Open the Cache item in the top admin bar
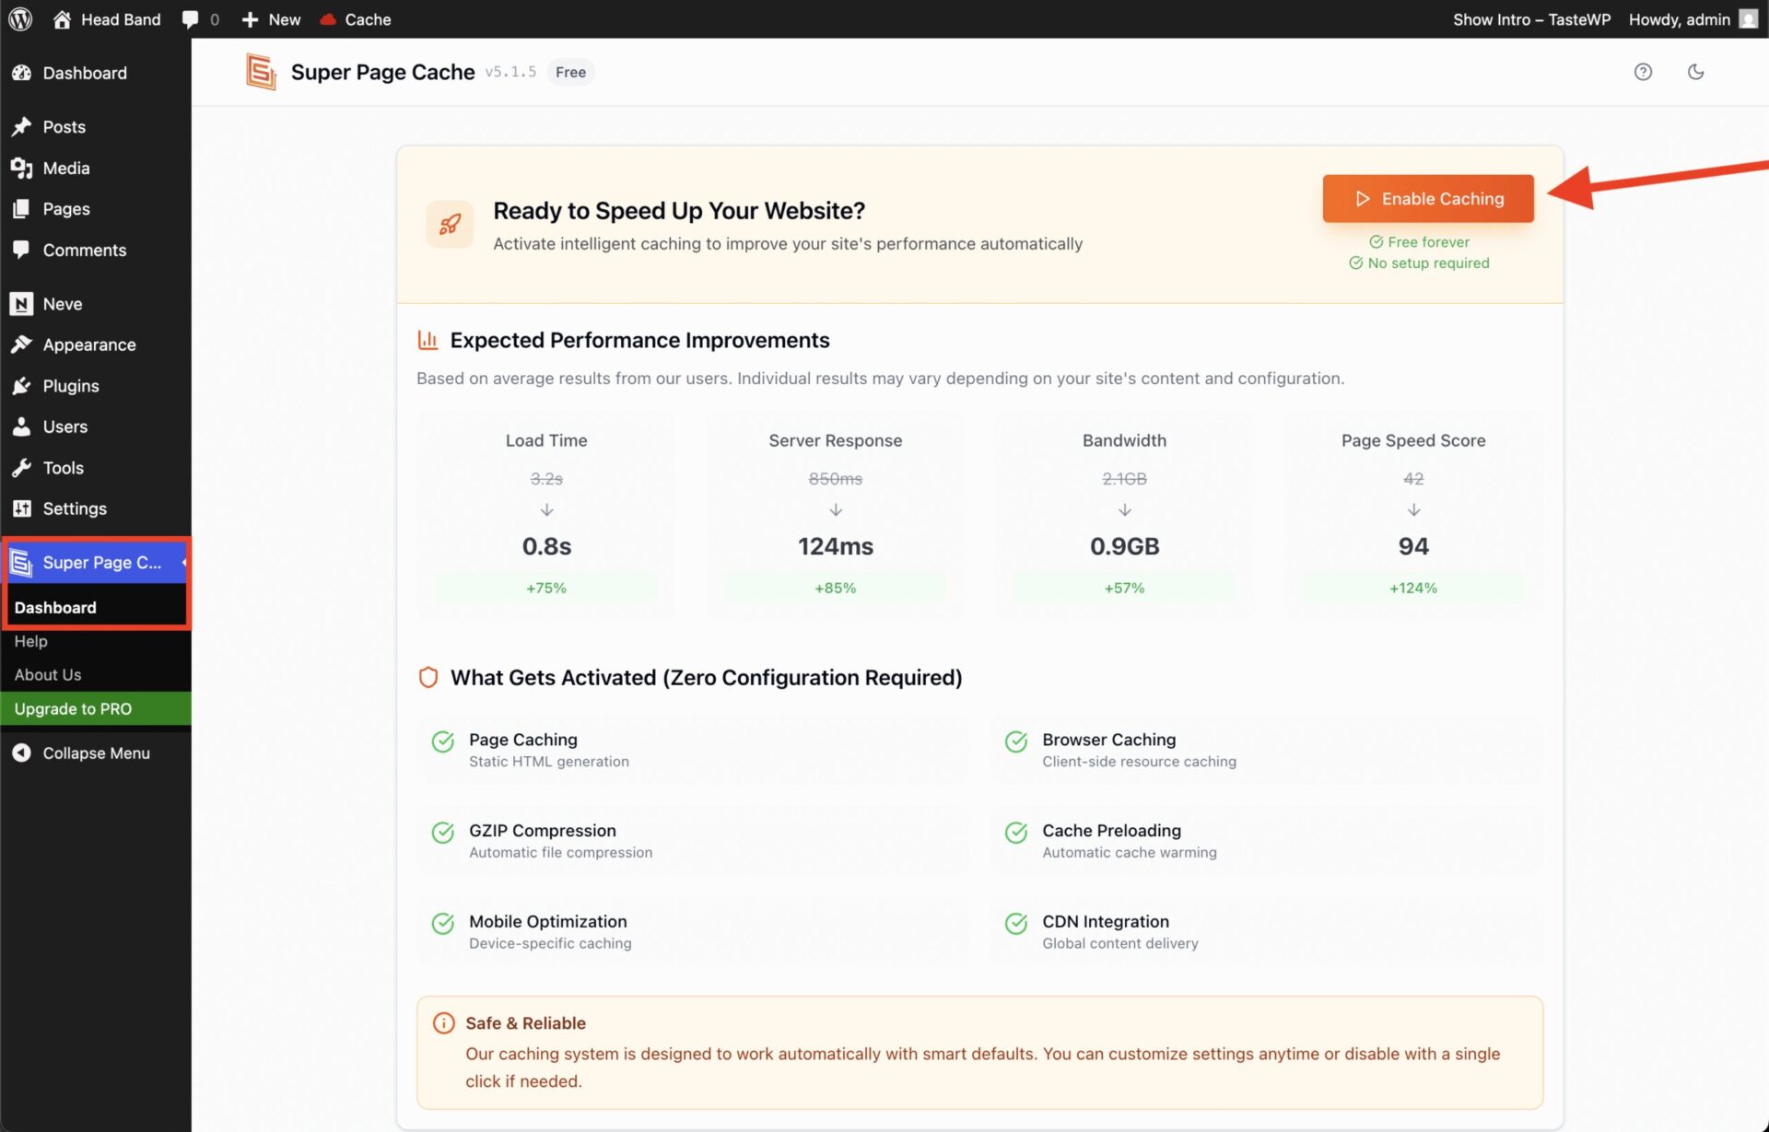The width and height of the screenshot is (1769, 1132). pos(355,18)
